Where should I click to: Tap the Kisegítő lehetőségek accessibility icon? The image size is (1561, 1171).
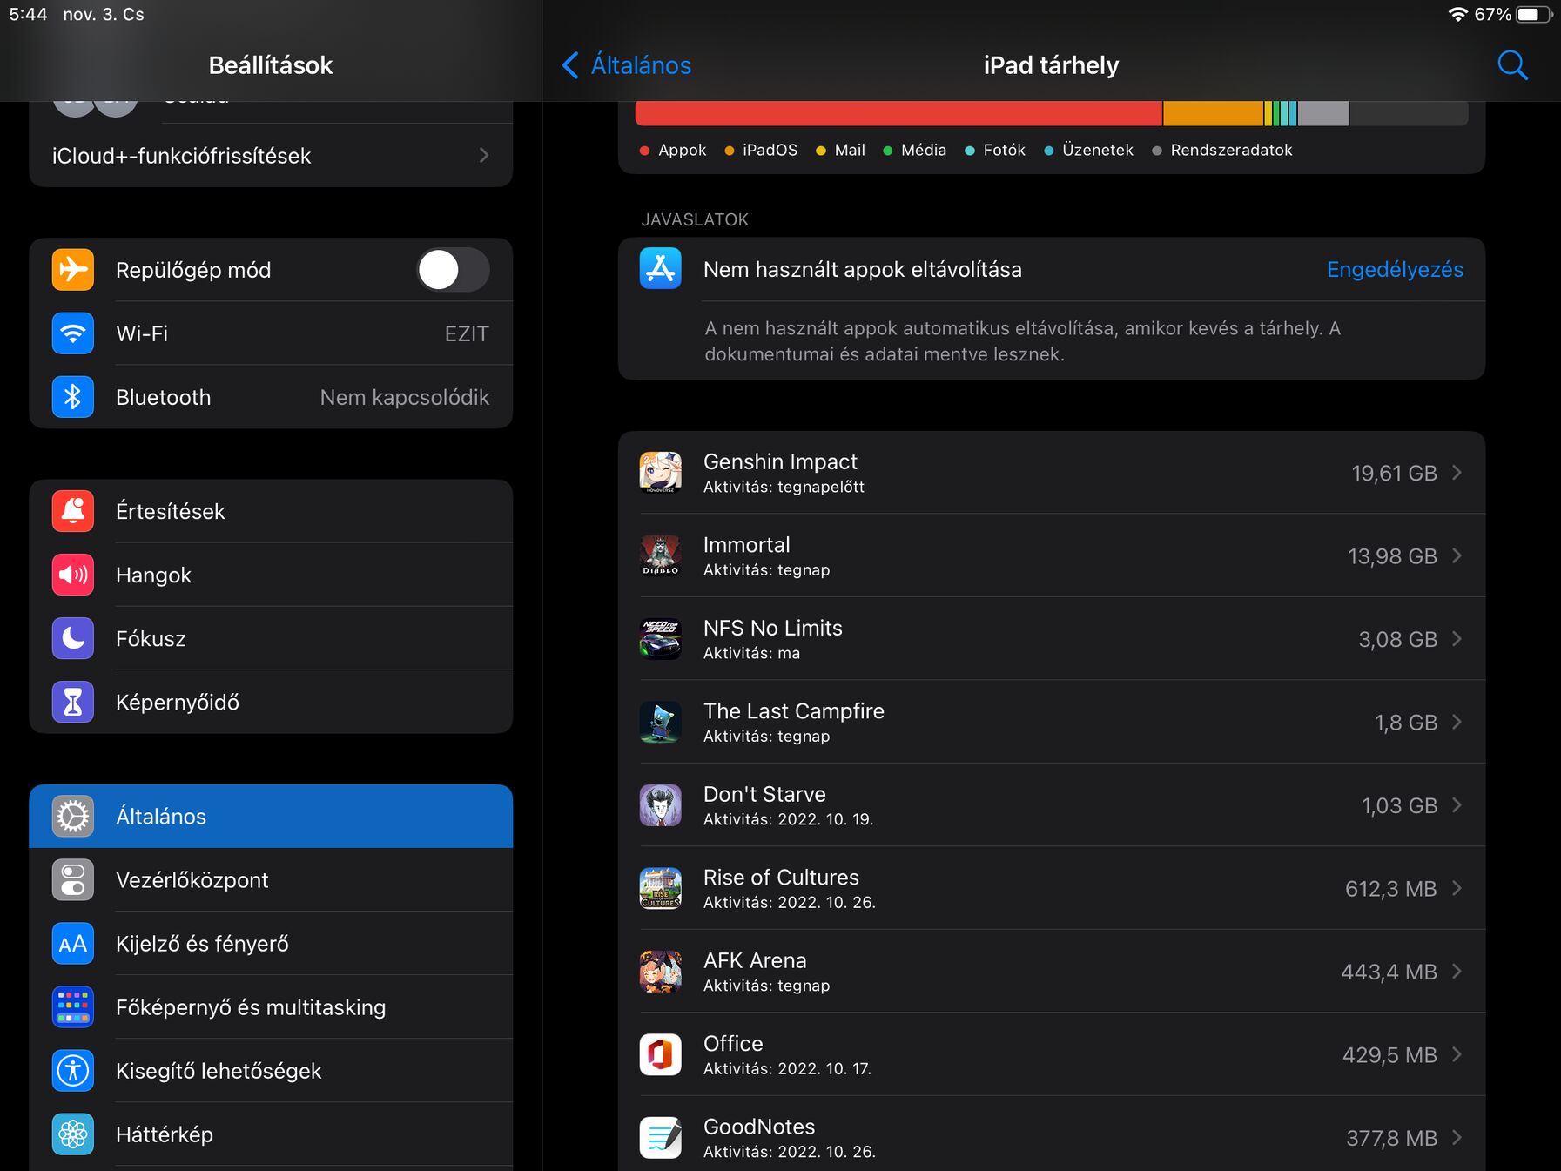73,1071
